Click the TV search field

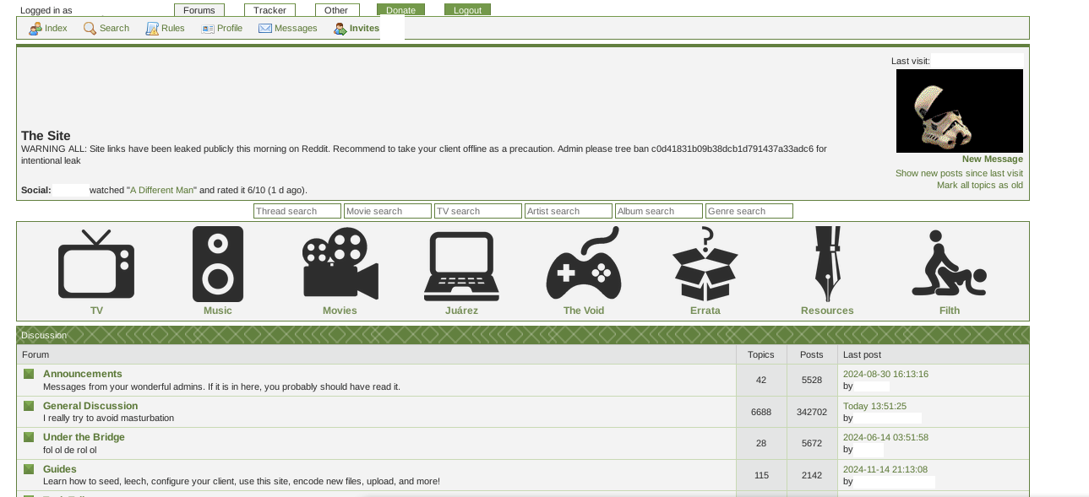pos(478,211)
